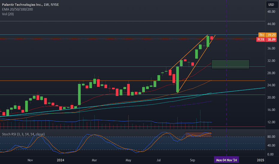Screen dimensions: 279x164
Task: Select the long teal ascending trendline
Action: (133, 102)
